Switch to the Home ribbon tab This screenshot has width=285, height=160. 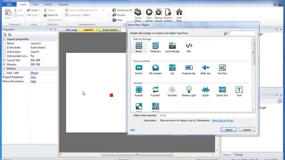[x=23, y=4]
